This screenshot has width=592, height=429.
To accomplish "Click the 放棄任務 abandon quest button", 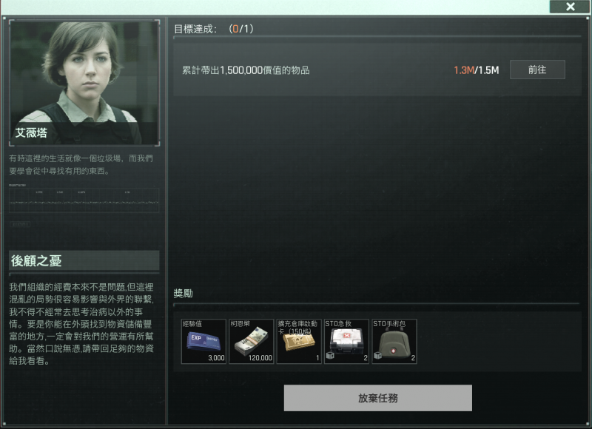I will [x=378, y=398].
